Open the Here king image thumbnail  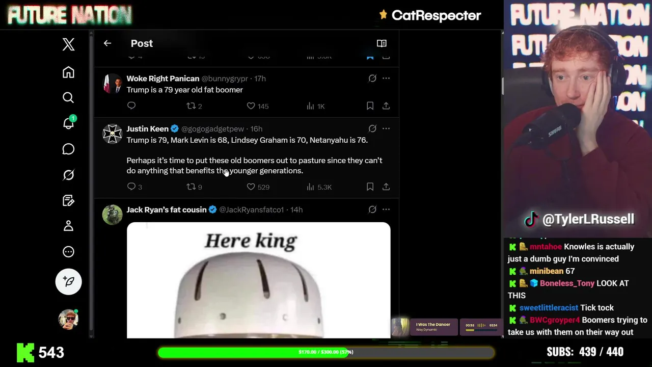[x=258, y=280]
